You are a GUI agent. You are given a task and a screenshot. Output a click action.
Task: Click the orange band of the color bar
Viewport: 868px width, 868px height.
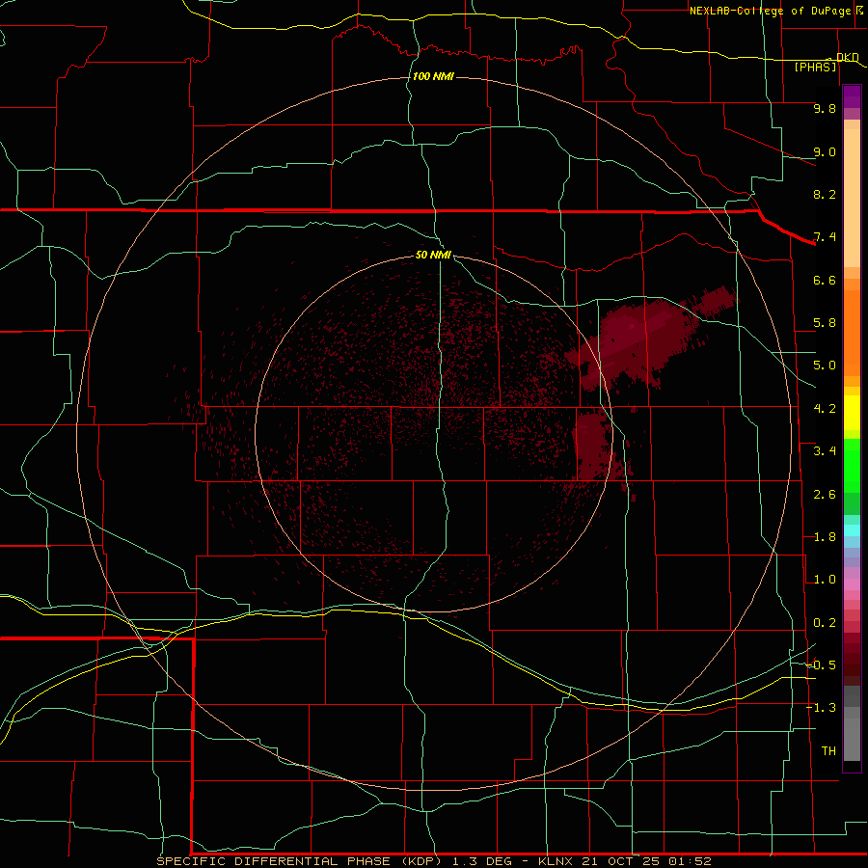852,332
